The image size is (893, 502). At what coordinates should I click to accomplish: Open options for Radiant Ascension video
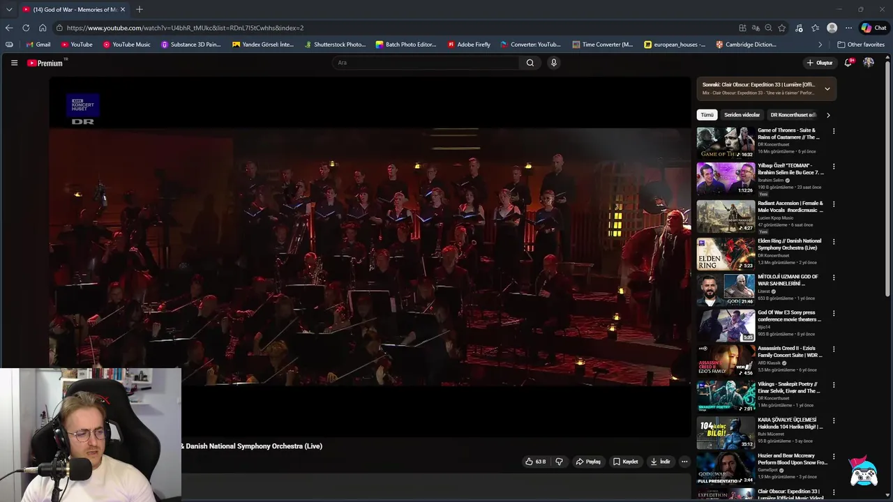(x=833, y=204)
